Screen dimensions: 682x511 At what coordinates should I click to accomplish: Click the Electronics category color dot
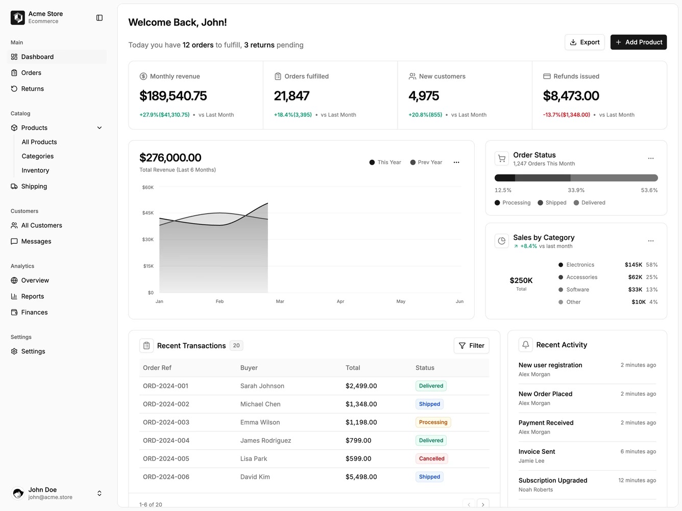(x=561, y=265)
